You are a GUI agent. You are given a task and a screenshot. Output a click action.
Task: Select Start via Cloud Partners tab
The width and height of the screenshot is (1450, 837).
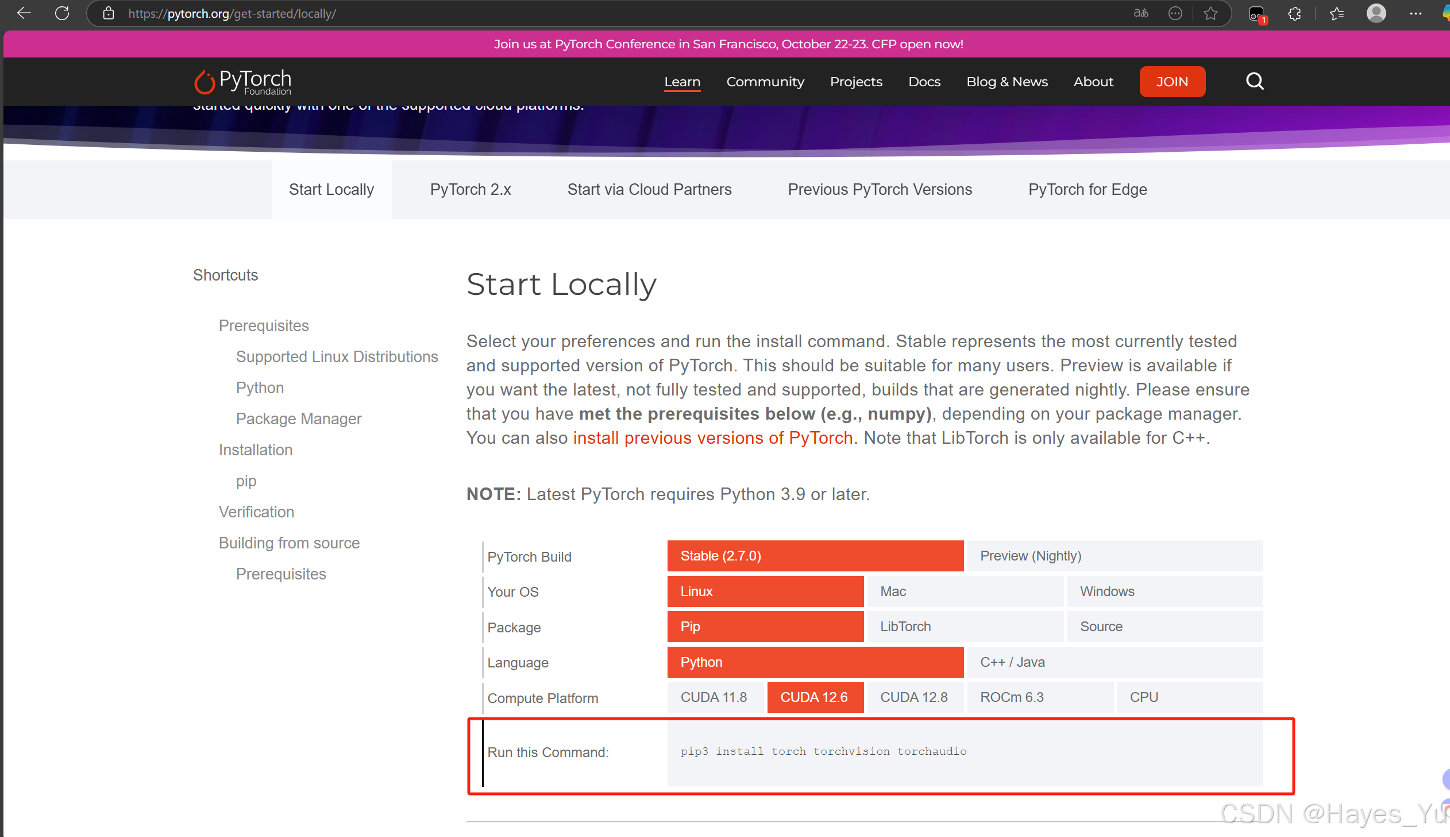coord(649,189)
